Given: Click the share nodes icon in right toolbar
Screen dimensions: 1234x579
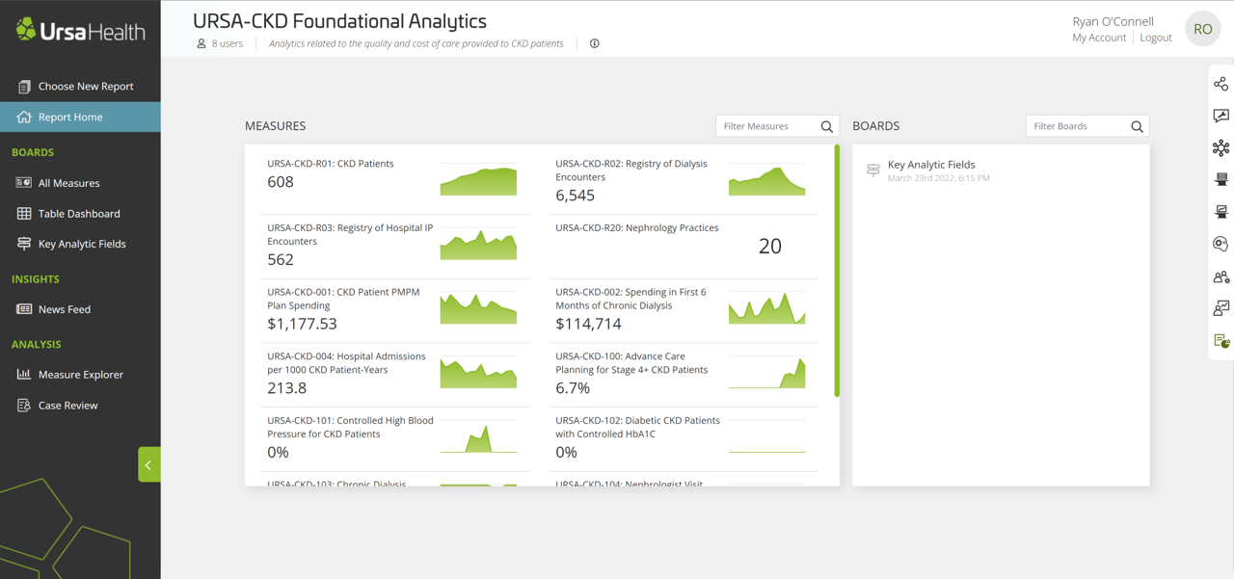Looking at the screenshot, I should click(x=1221, y=84).
